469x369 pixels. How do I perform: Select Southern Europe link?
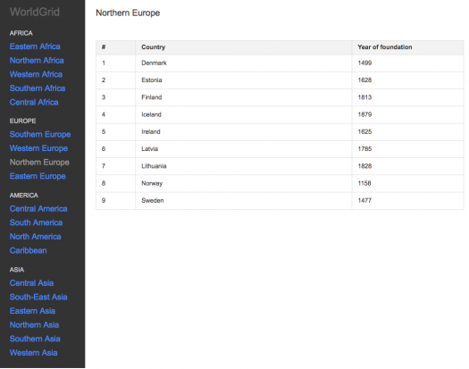point(40,134)
